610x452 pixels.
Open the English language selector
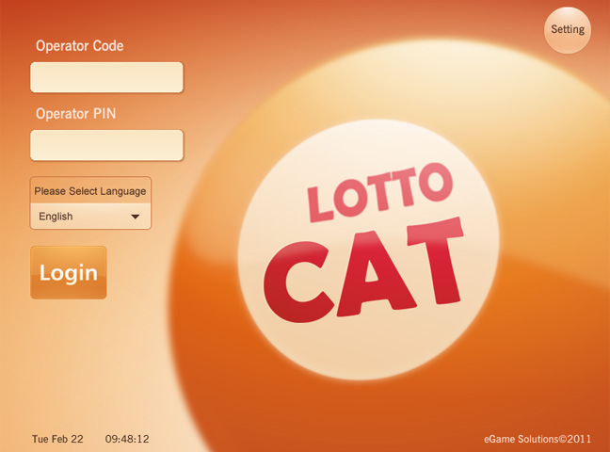click(x=90, y=217)
